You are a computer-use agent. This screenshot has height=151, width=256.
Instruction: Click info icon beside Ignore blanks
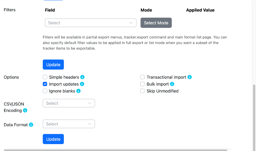point(78,91)
